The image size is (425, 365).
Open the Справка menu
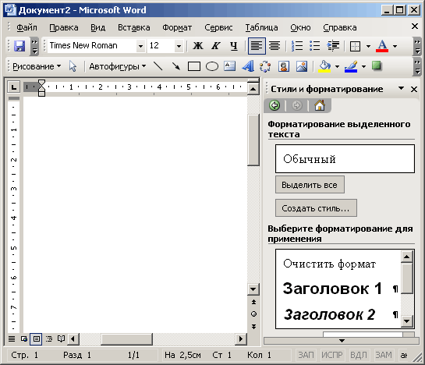coord(340,27)
